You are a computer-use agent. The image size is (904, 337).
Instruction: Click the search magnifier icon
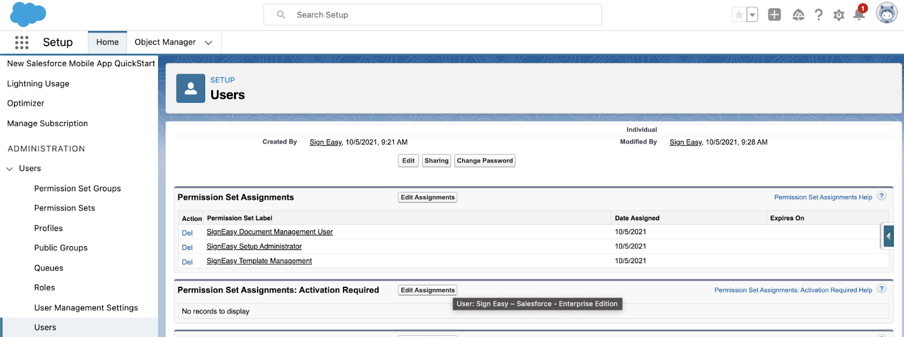point(281,15)
